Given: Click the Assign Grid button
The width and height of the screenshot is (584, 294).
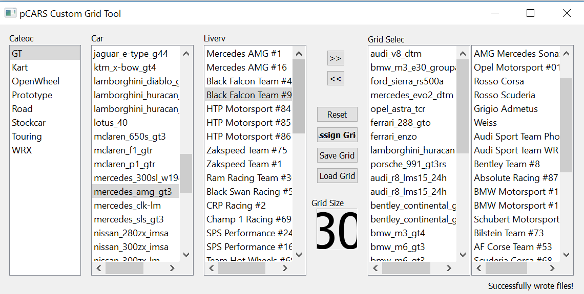Looking at the screenshot, I should 337,135.
